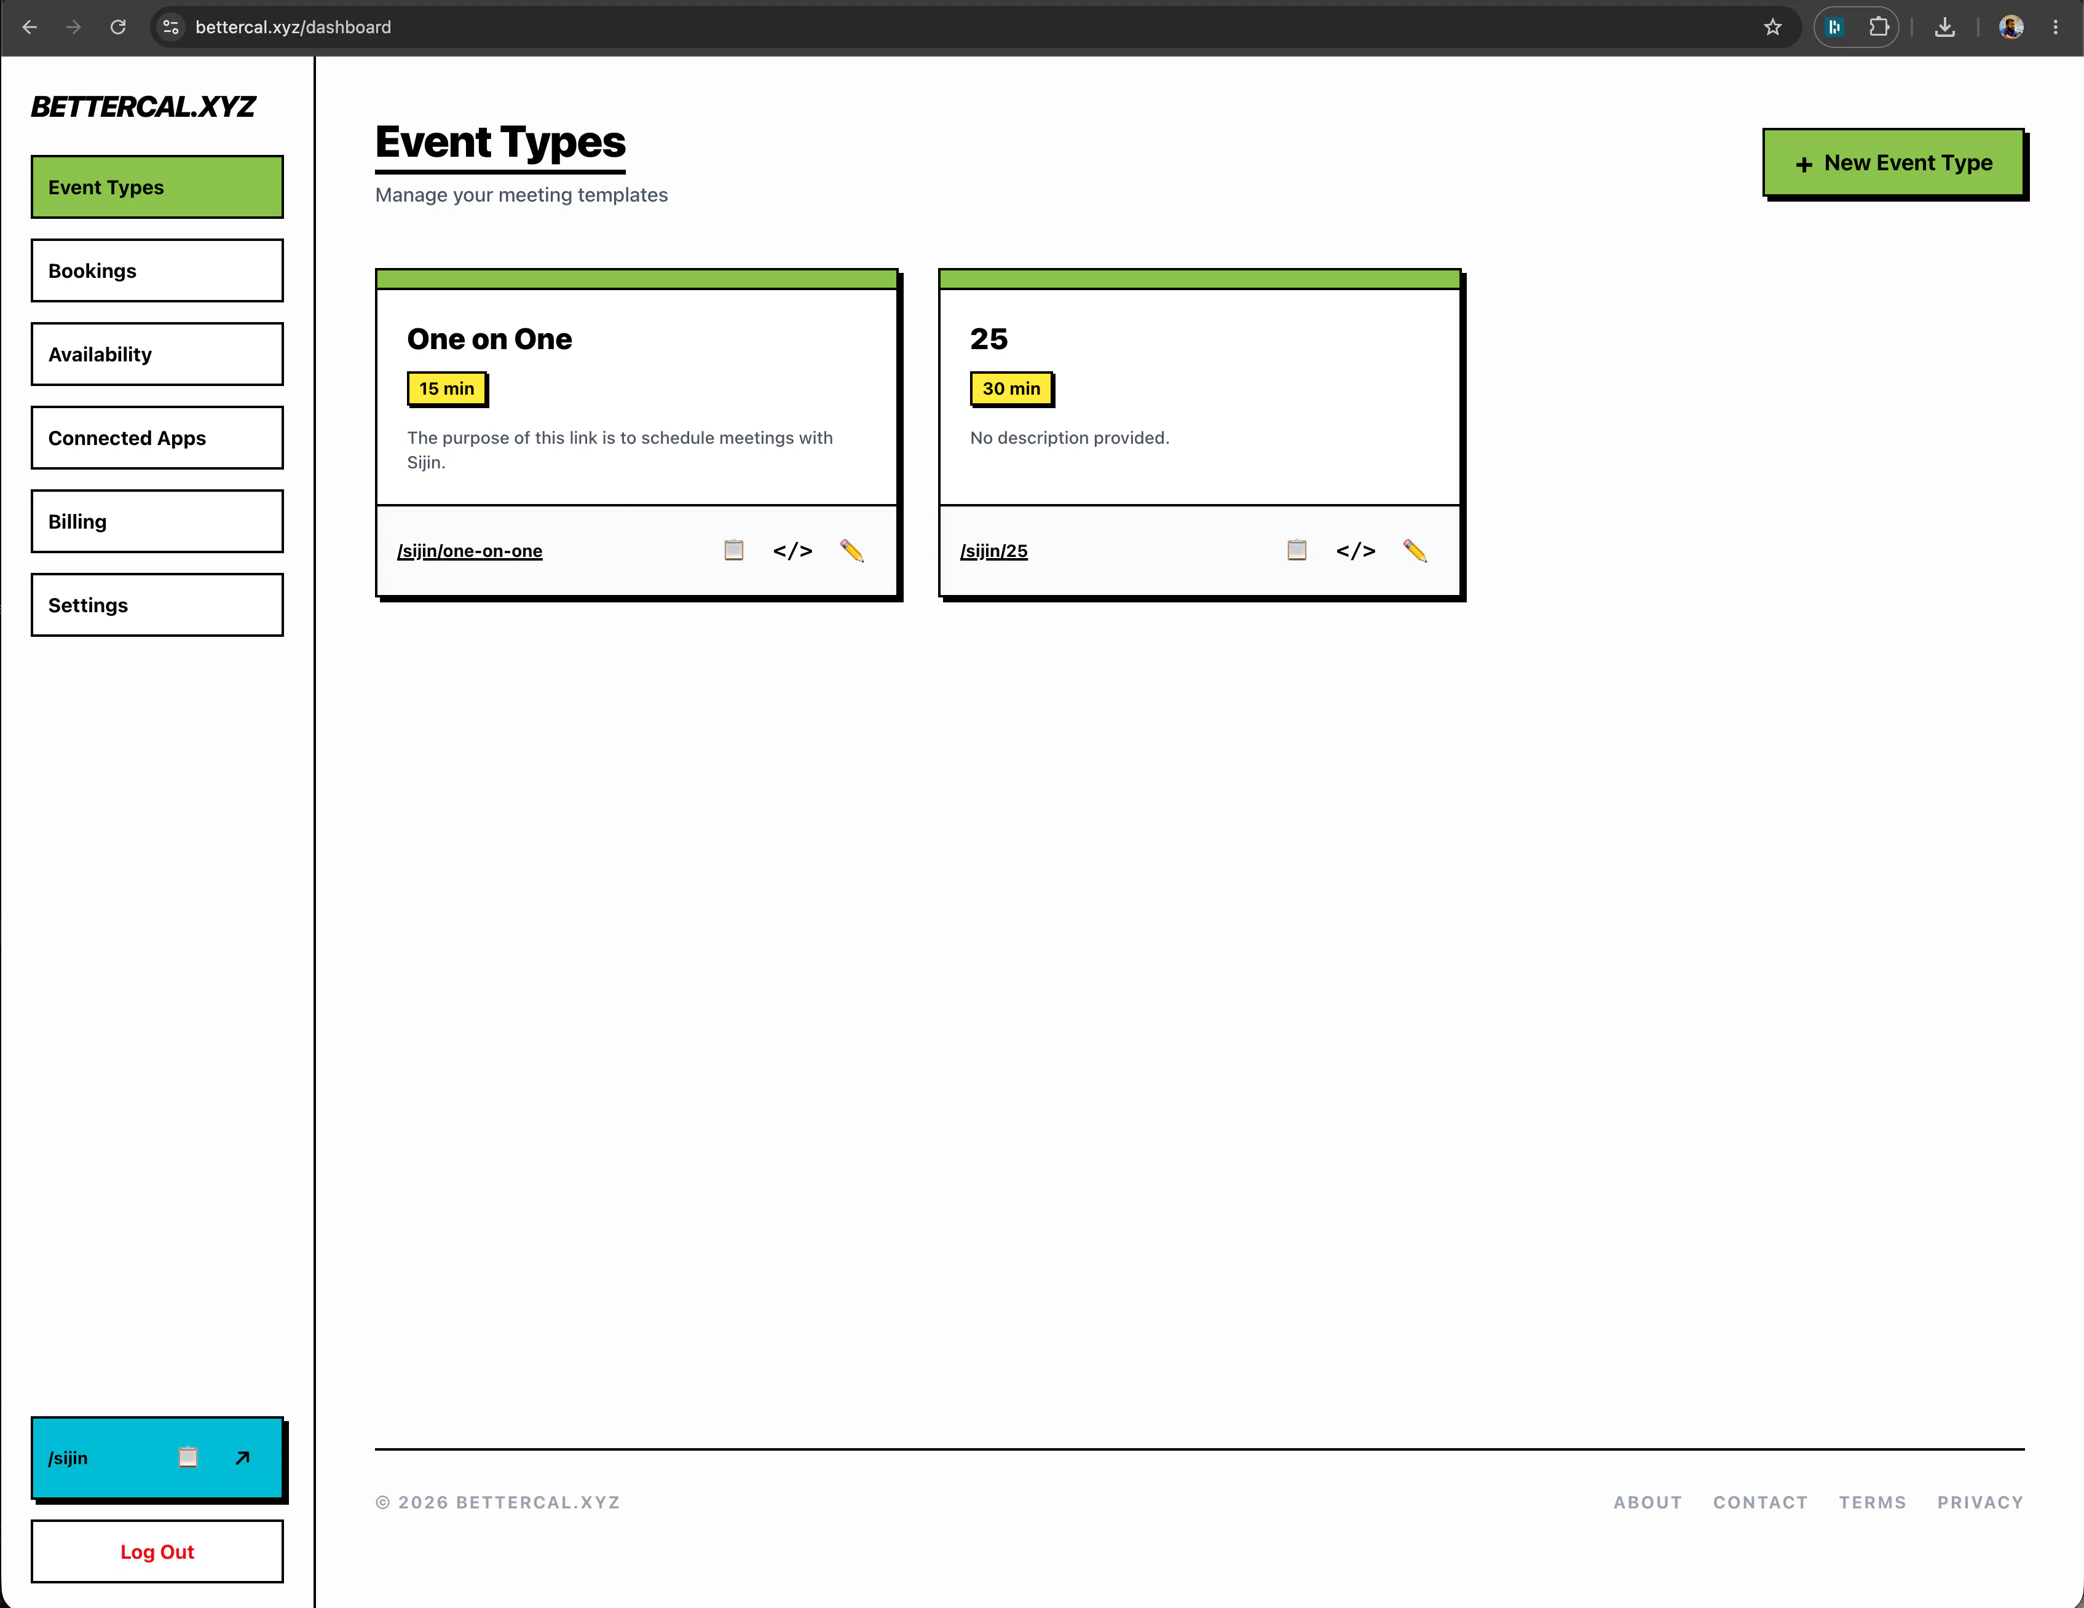The width and height of the screenshot is (2084, 1608).
Task: Create a New Event Type
Action: (1893, 162)
